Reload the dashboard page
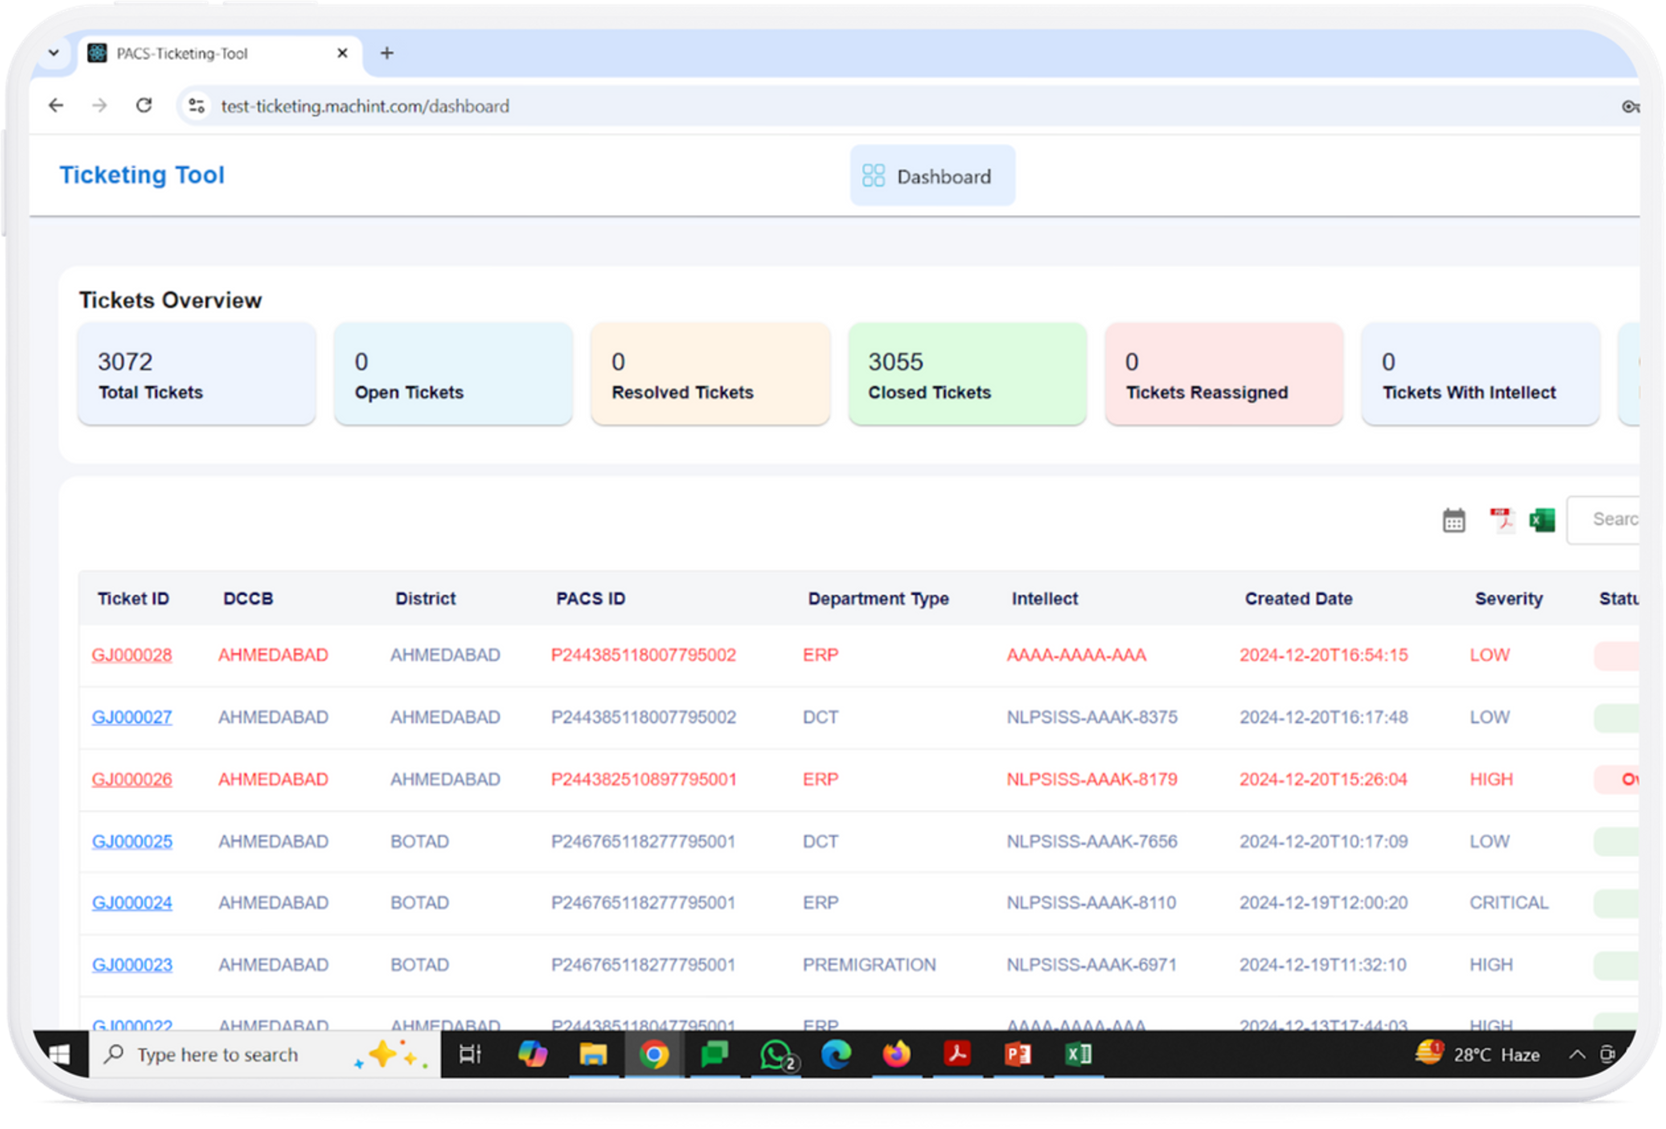This screenshot has height=1129, width=1666. [144, 105]
